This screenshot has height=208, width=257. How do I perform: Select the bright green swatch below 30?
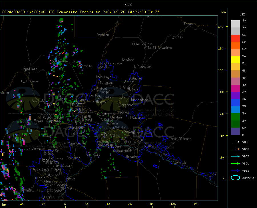click(x=235, y=117)
